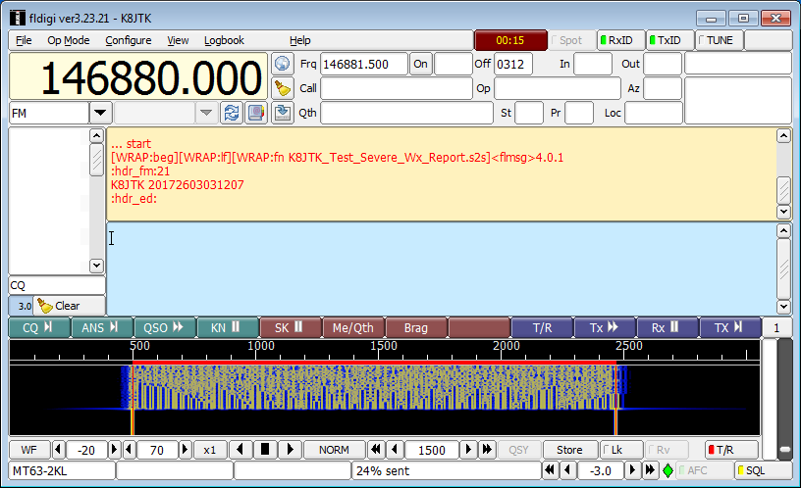Increase waterfall upper level from -20
The image size is (801, 488).
click(114, 450)
